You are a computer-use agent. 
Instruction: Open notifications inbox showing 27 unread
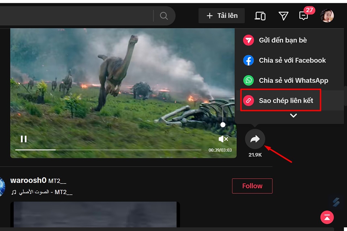pyautogui.click(x=304, y=16)
